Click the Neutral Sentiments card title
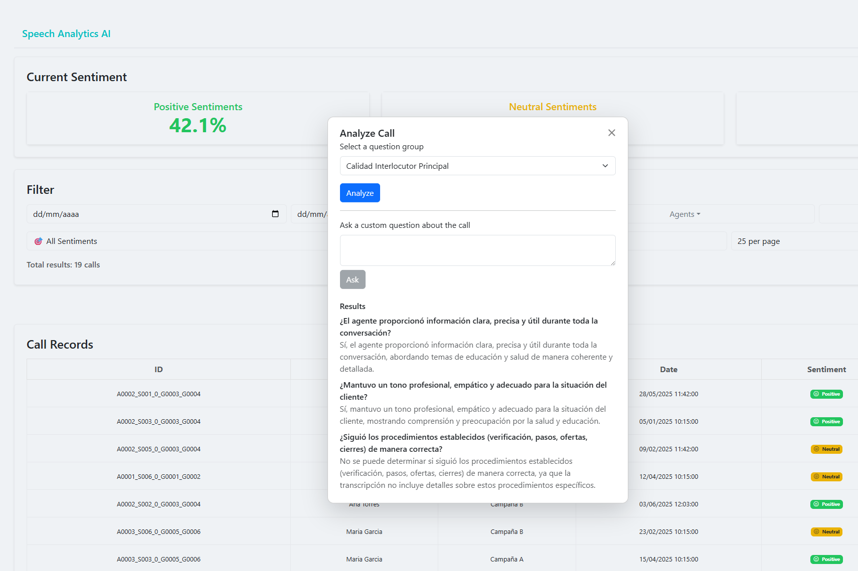The height and width of the screenshot is (571, 858). 553,107
